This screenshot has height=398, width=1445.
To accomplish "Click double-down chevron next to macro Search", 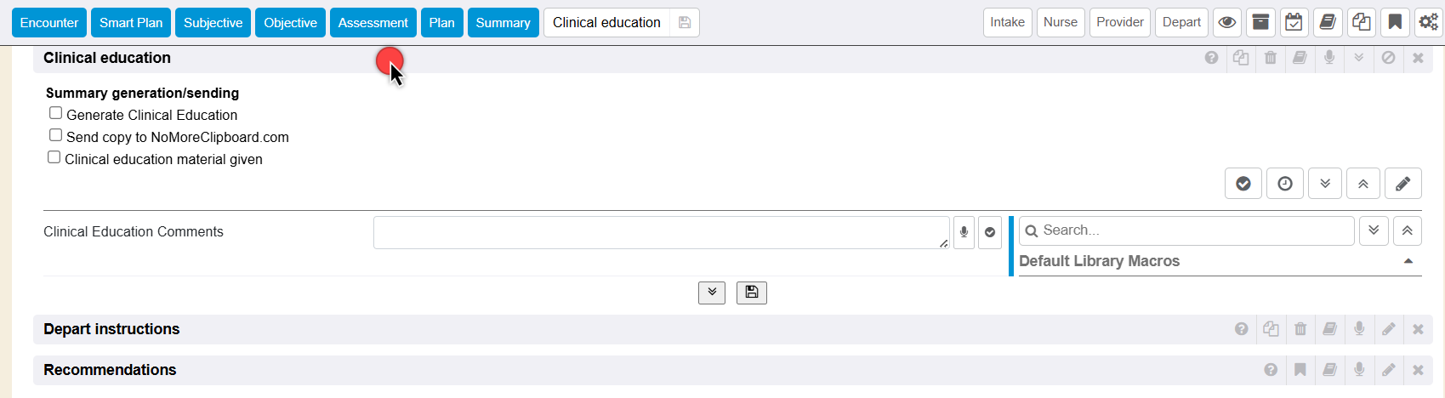I will pos(1374,230).
